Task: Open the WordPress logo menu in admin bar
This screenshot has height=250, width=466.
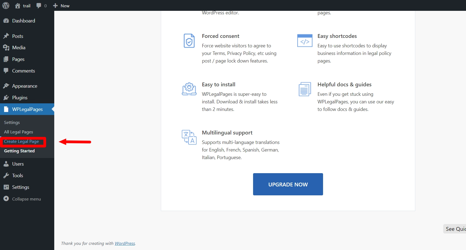Action: pyautogui.click(x=6, y=5)
